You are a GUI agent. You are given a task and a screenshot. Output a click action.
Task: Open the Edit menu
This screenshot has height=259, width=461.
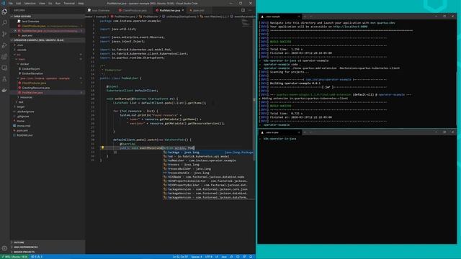[x=19, y=3]
